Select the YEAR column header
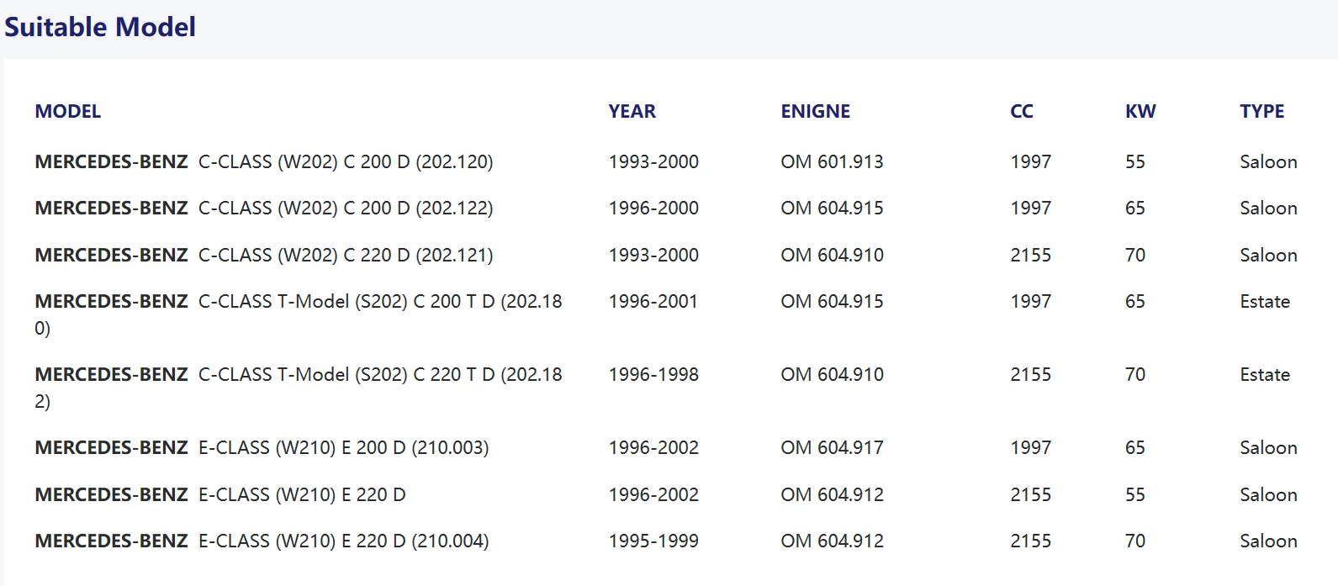This screenshot has width=1338, height=586. coord(632,111)
